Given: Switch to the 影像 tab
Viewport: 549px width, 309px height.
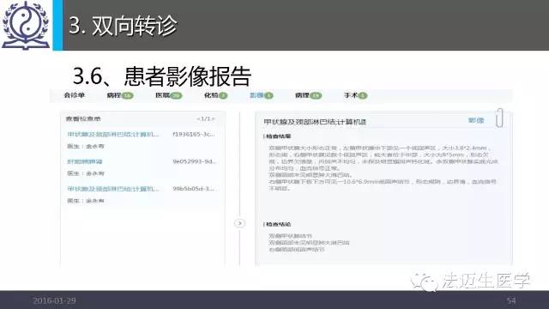Looking at the screenshot, I should point(256,95).
